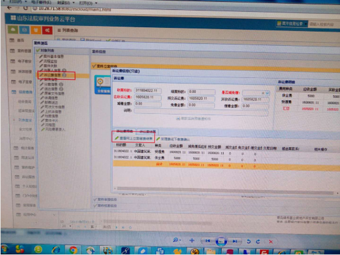
Task: Reload the page with browser refresh icon
Action: pyautogui.click(x=25, y=8)
